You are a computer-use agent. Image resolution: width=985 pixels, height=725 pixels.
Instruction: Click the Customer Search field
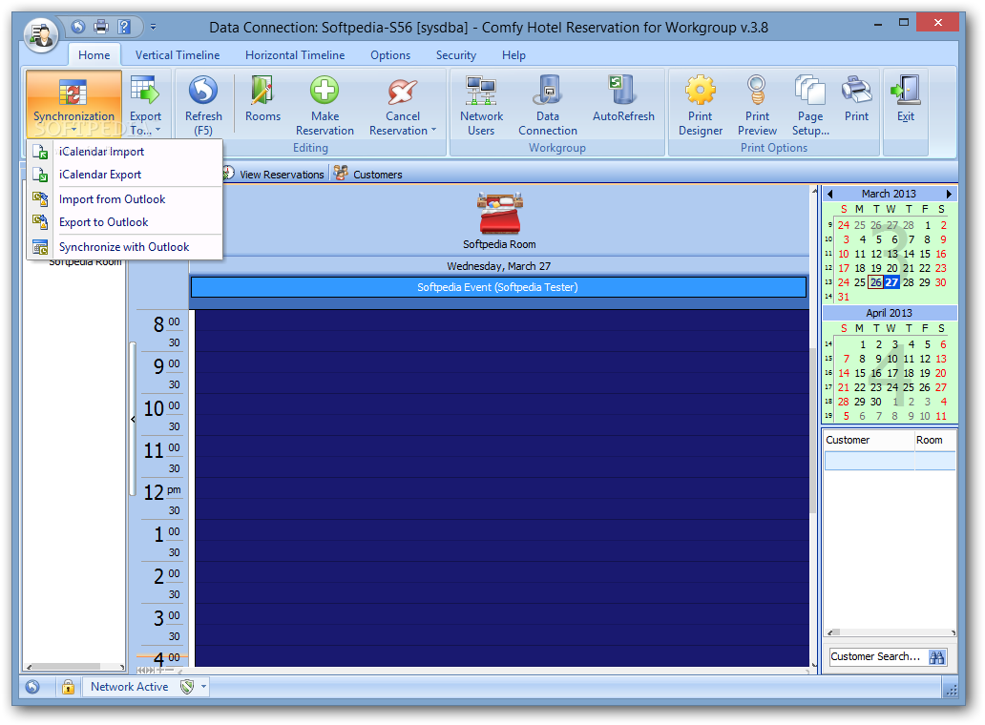point(877,656)
